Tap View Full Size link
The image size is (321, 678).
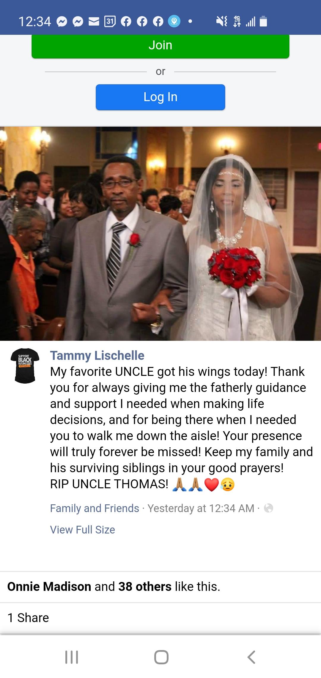tap(82, 530)
